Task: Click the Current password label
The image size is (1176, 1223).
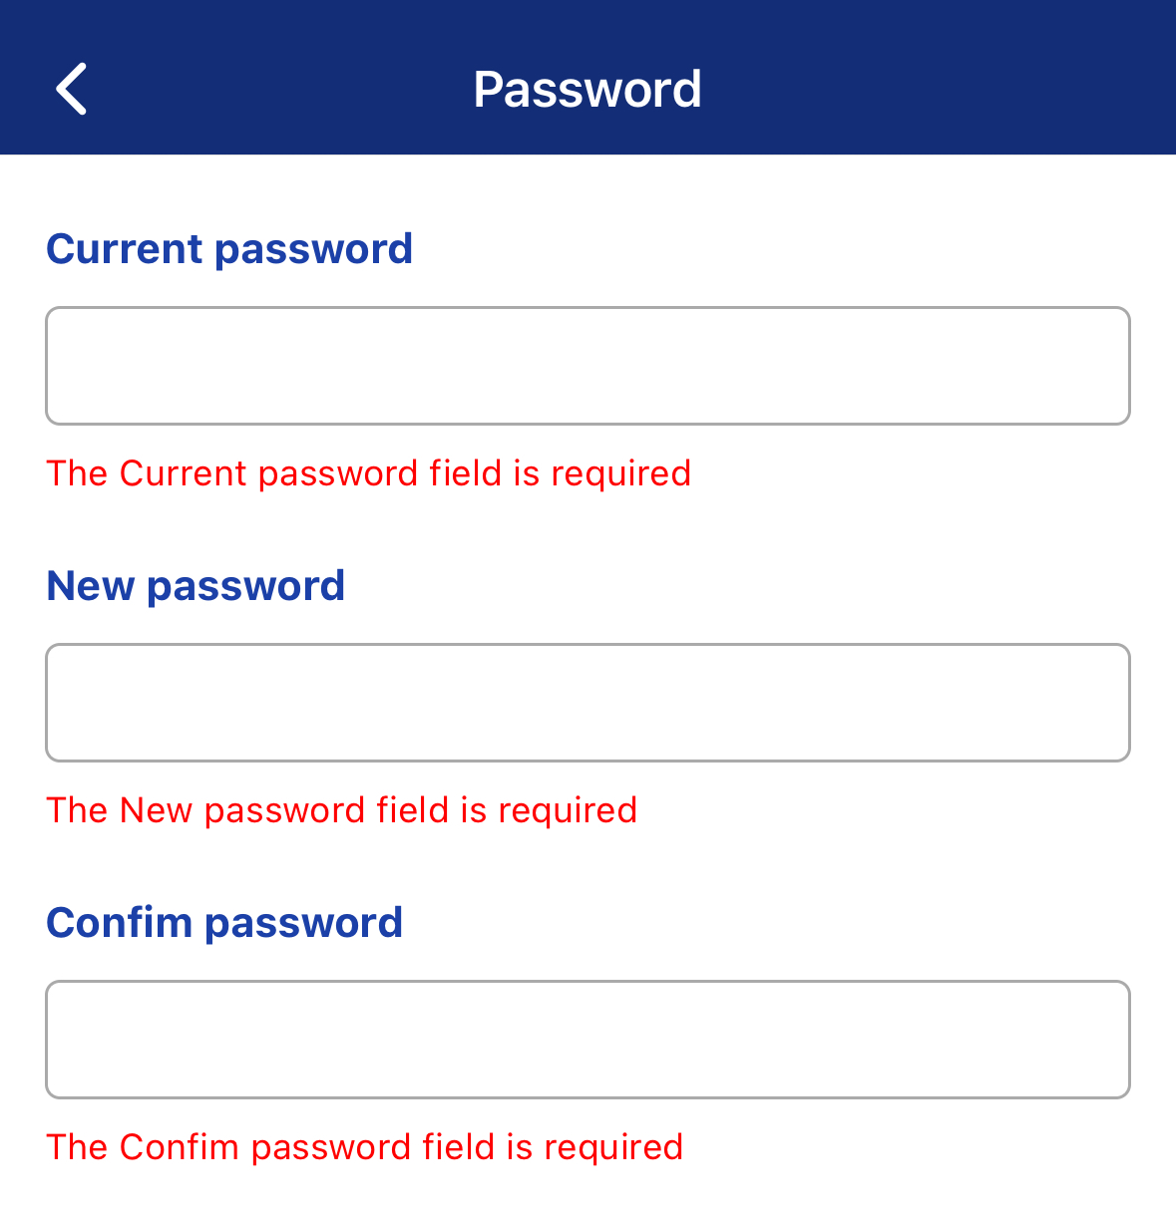Action: pos(229,249)
